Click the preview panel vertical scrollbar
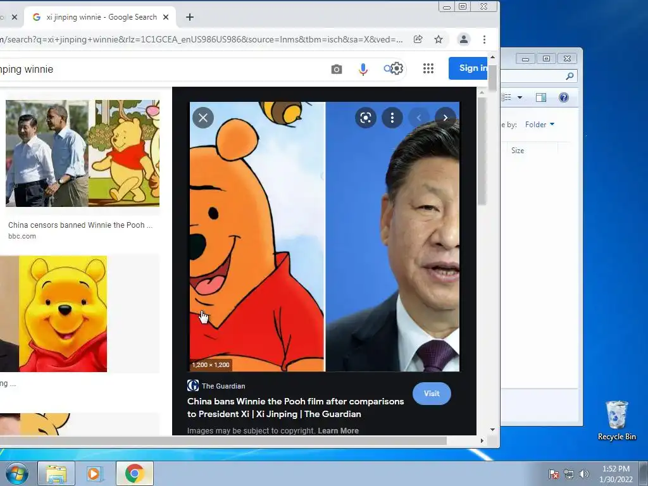The height and width of the screenshot is (486, 648). coord(482,151)
